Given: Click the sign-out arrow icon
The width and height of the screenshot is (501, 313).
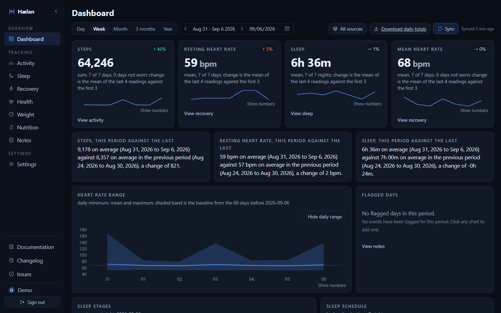Looking at the screenshot, I should pos(22,302).
